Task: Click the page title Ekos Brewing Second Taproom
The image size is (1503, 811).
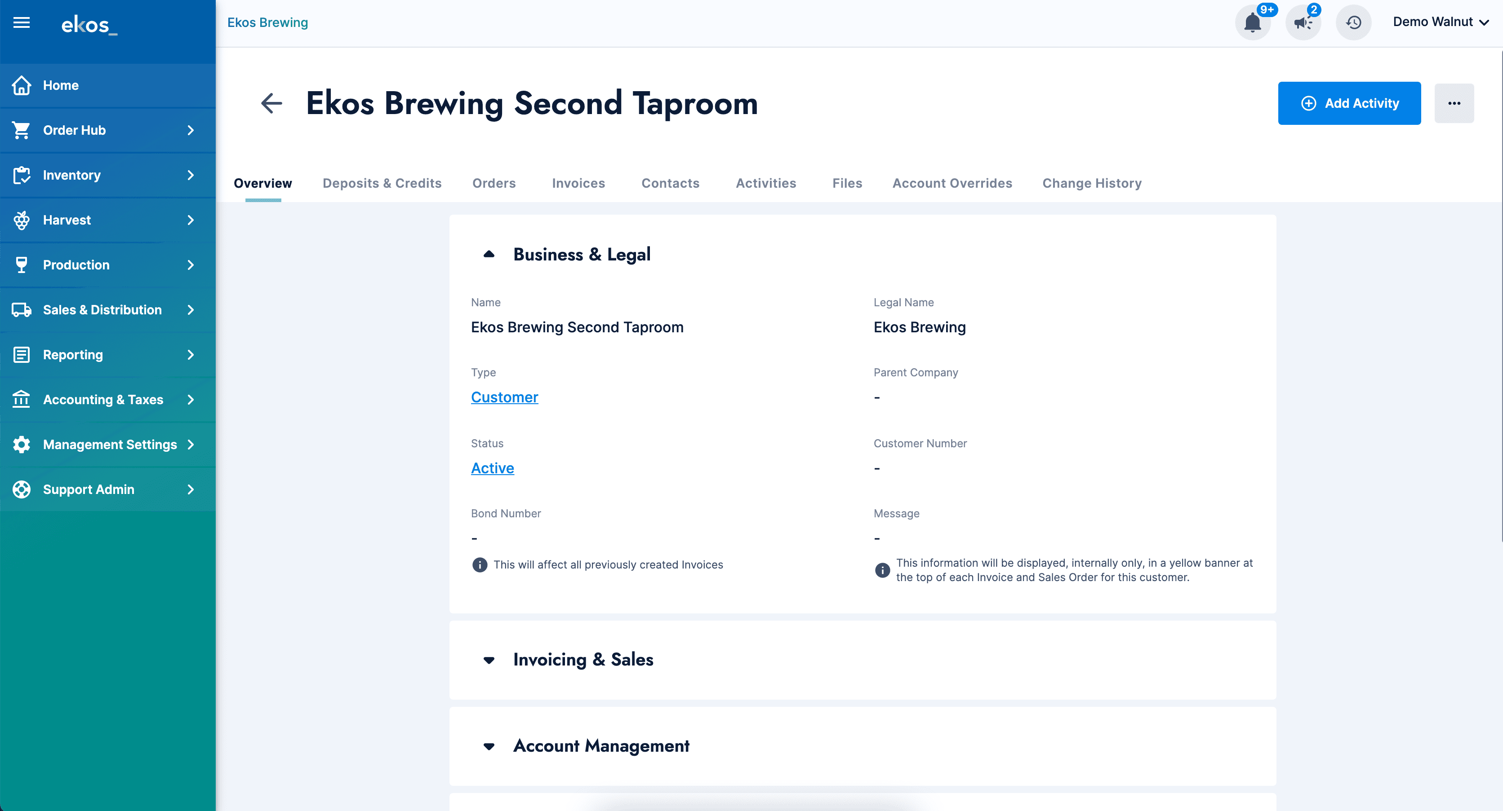Action: tap(532, 104)
